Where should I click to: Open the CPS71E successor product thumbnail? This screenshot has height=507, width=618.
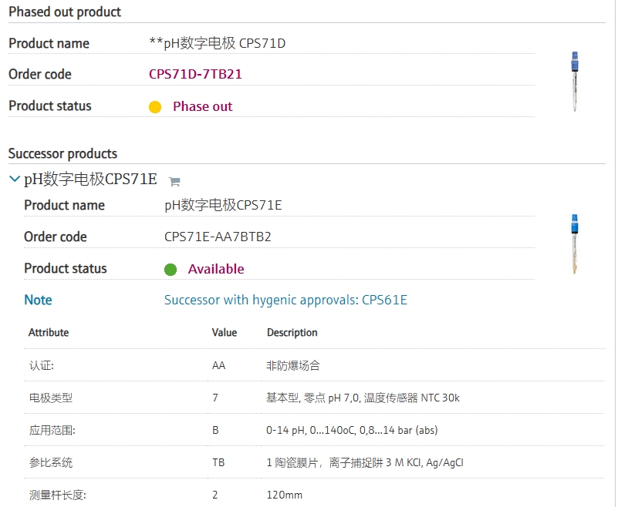click(x=575, y=244)
